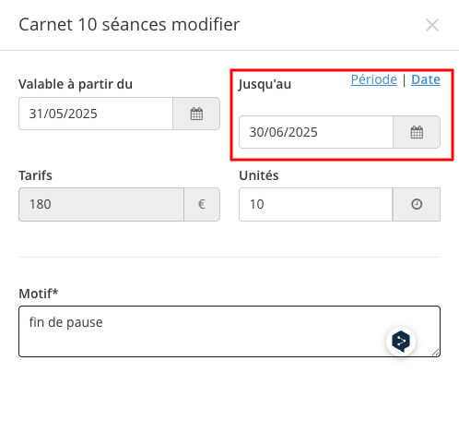This screenshot has height=433, width=459.
Task: Click the euro symbol next to Tarifs
Action: (202, 204)
